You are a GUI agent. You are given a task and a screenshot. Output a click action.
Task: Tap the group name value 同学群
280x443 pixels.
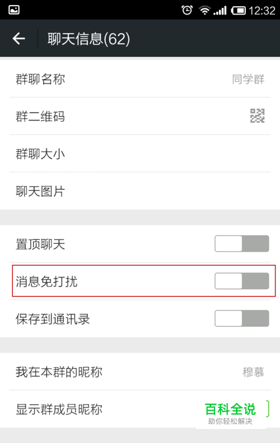tap(248, 79)
